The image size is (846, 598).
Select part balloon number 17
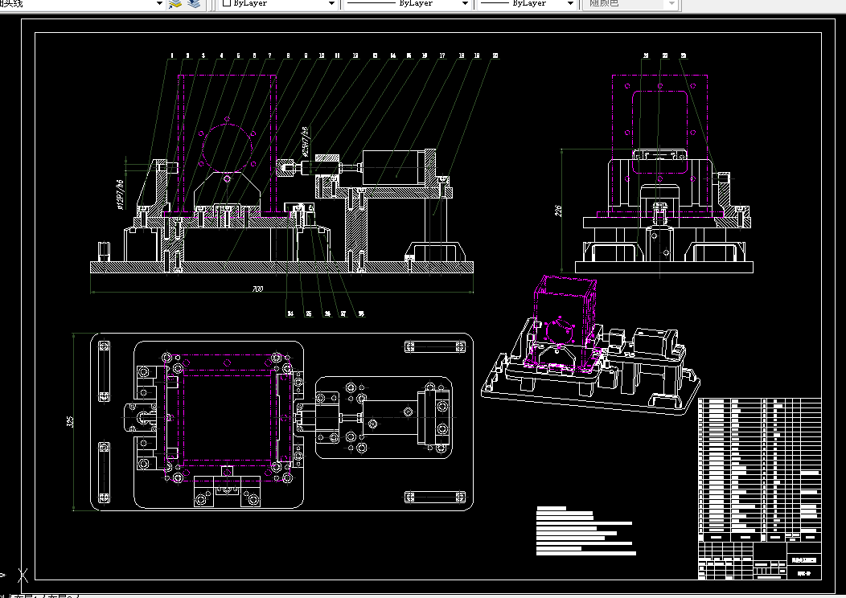pos(441,55)
